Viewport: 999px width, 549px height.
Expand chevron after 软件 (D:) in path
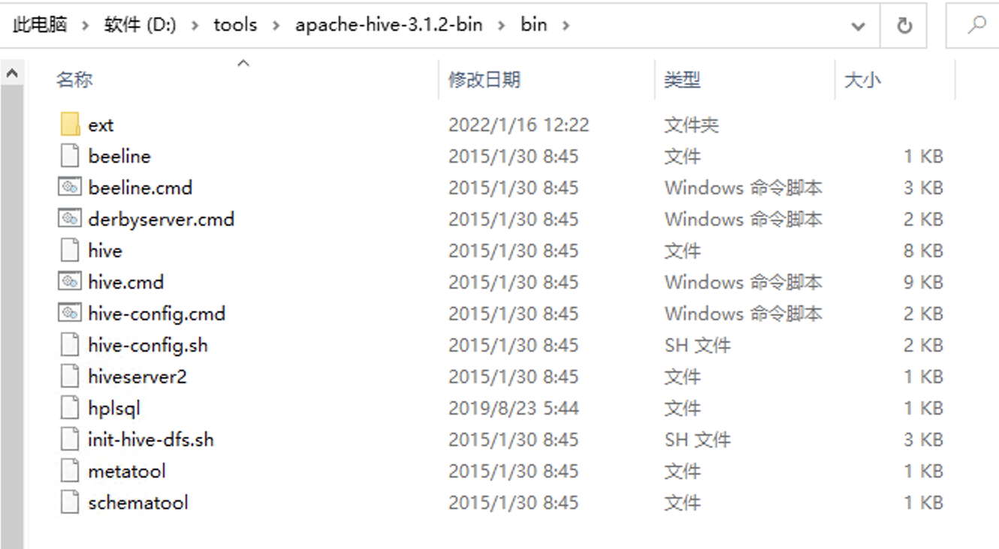click(x=195, y=25)
